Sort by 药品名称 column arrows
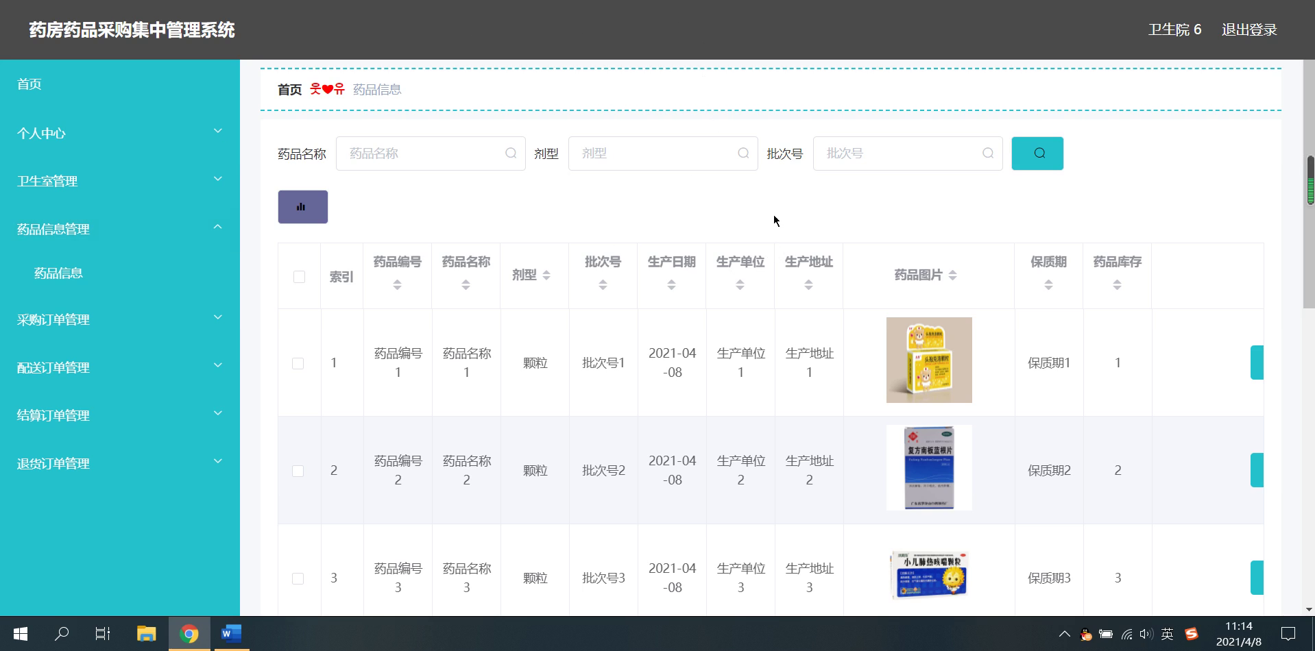Viewport: 1315px width, 651px height. pos(466,285)
